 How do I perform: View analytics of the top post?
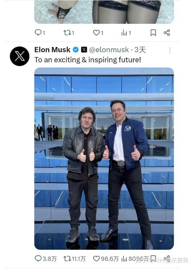pos(126,33)
